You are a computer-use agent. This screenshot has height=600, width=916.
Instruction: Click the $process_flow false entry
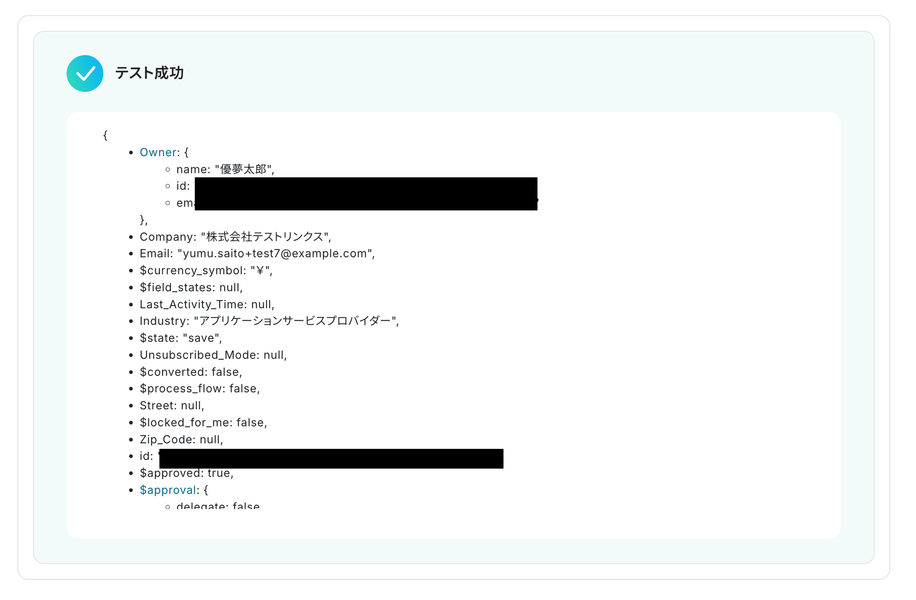(x=199, y=389)
